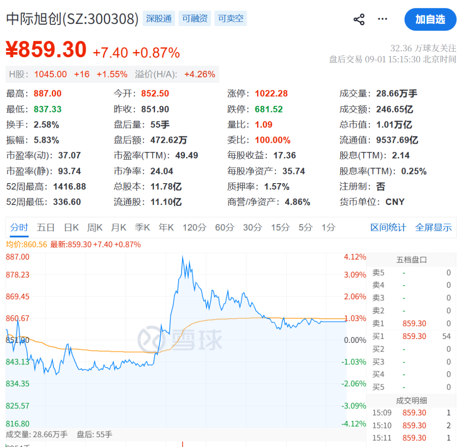Click the 委比 value 100.00%
The height and width of the screenshot is (447, 469).
pos(272,140)
